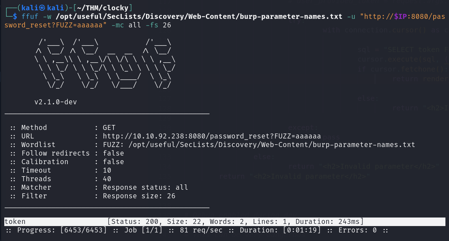The image size is (449, 241).
Task: Click the Follow redirects false value
Action: (x=113, y=153)
